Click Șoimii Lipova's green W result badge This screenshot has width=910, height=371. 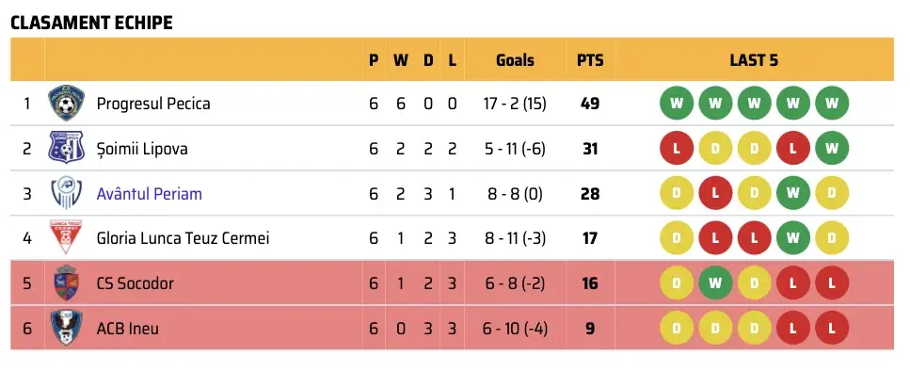coord(832,148)
